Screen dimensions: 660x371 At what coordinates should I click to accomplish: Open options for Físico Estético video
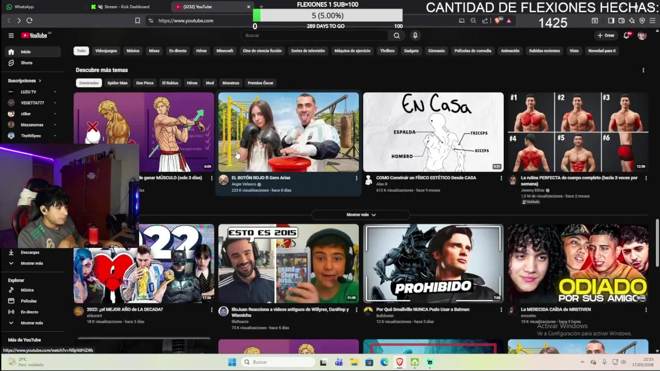click(501, 178)
